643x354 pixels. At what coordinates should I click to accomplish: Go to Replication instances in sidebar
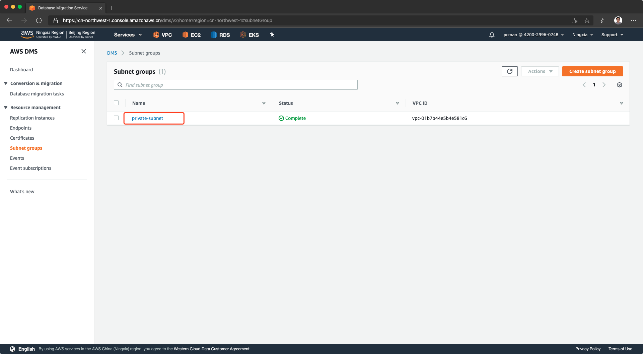click(32, 118)
